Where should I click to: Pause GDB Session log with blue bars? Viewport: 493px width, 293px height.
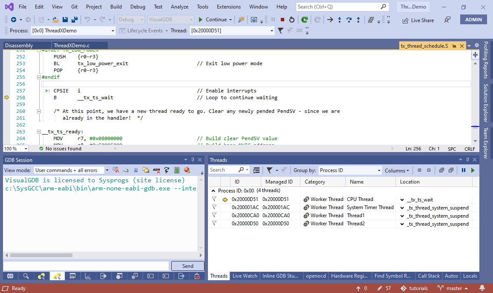(136, 170)
